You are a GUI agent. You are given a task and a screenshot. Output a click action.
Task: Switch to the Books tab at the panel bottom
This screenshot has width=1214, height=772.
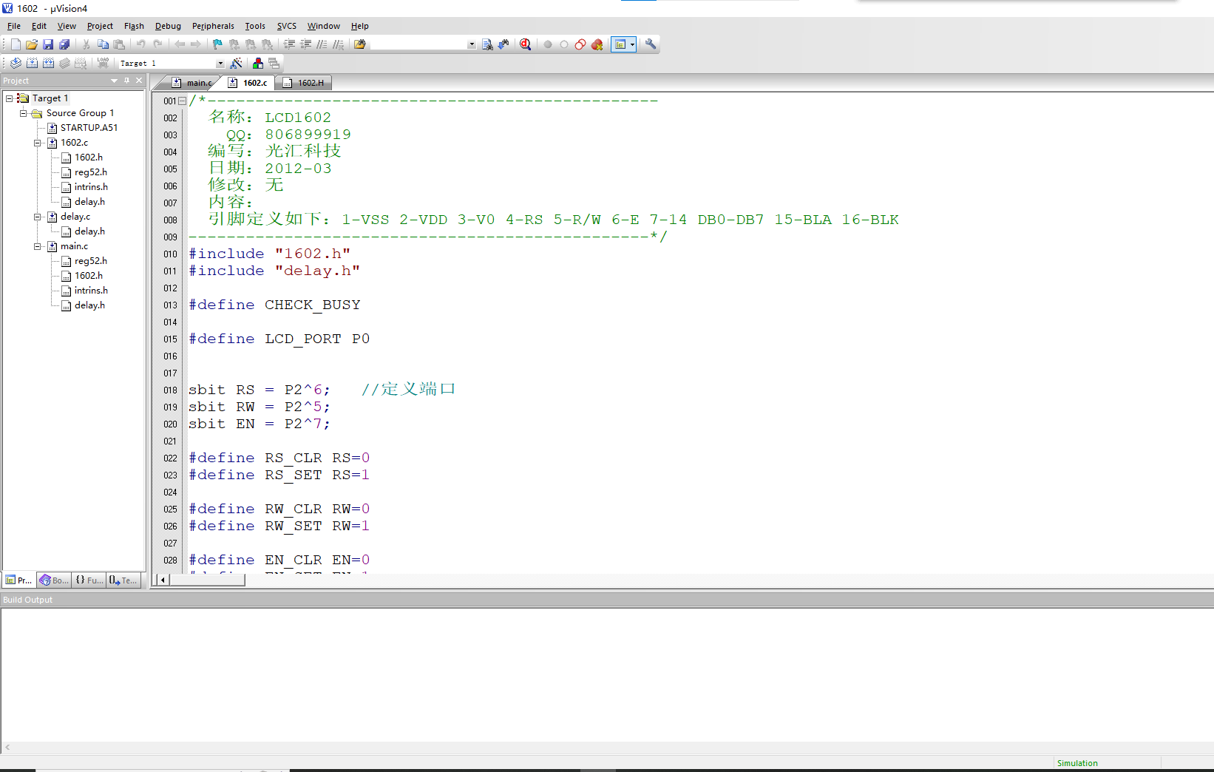(x=54, y=580)
